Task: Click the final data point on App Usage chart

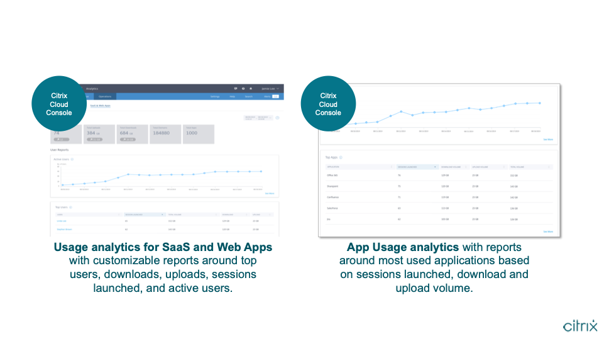Action: click(x=540, y=103)
